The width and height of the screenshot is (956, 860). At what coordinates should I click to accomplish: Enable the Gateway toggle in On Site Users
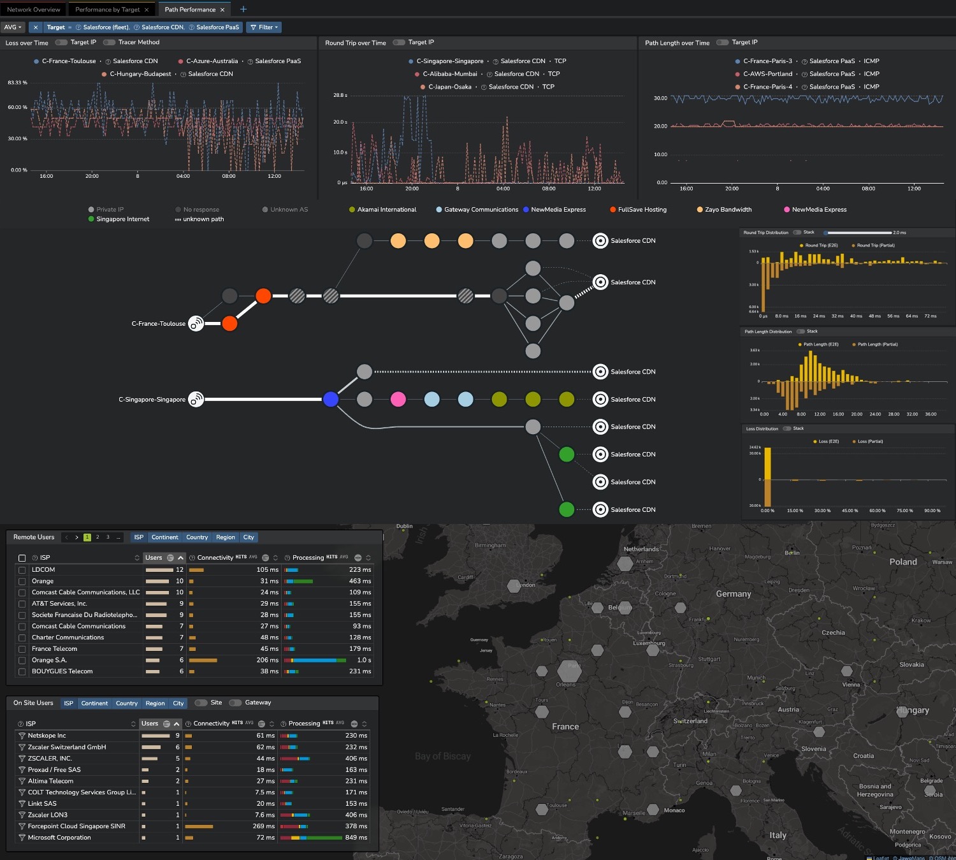[x=235, y=703]
